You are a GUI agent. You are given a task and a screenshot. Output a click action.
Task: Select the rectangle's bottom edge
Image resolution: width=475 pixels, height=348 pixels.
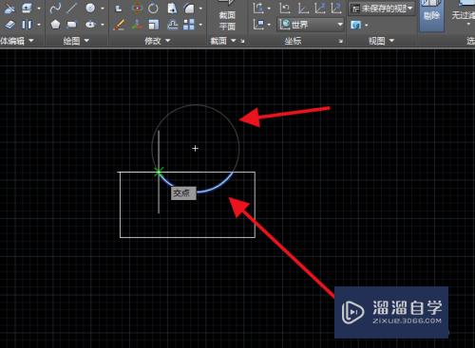187,237
